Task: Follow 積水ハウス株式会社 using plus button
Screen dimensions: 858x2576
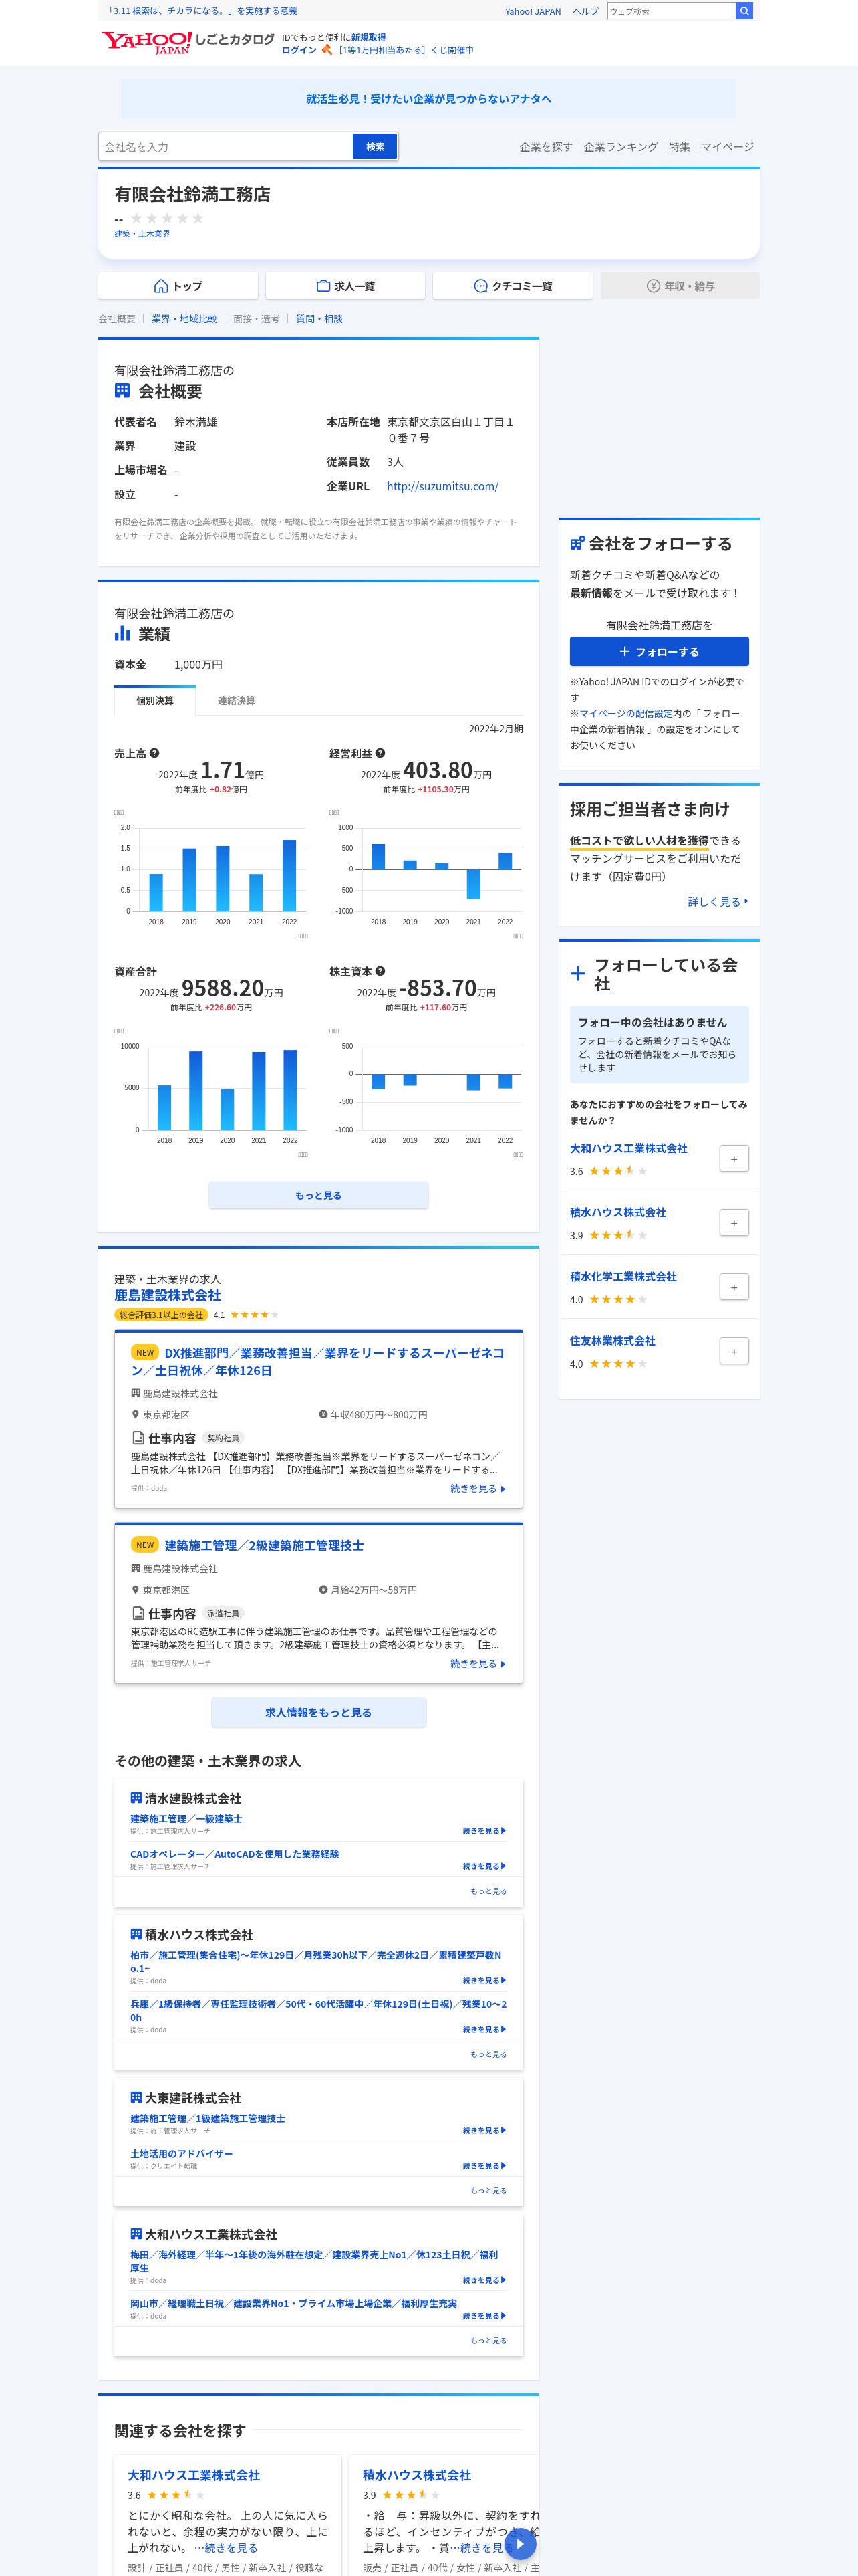Action: (x=734, y=1223)
